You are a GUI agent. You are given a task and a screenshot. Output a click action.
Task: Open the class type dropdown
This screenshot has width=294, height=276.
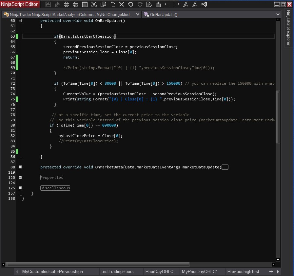(x=137, y=14)
